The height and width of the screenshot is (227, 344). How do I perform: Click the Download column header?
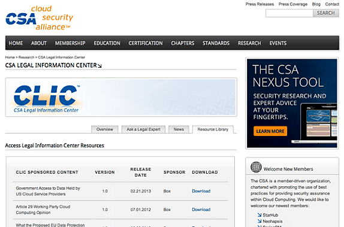[205, 172]
